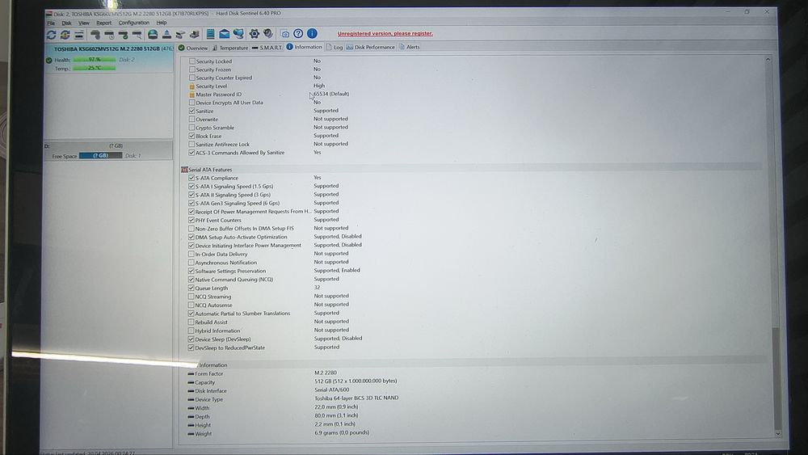Click the camera screenshot toolbar icon
The height and width of the screenshot is (455, 808).
(285, 33)
